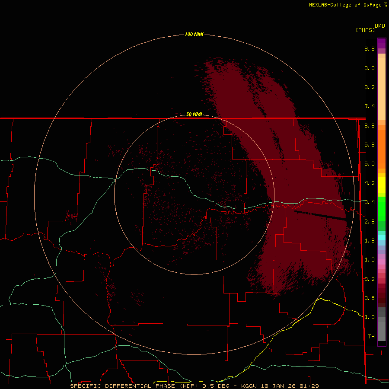Click the 0.2 scale value
This screenshot has width=389, height=389.
click(x=370, y=279)
